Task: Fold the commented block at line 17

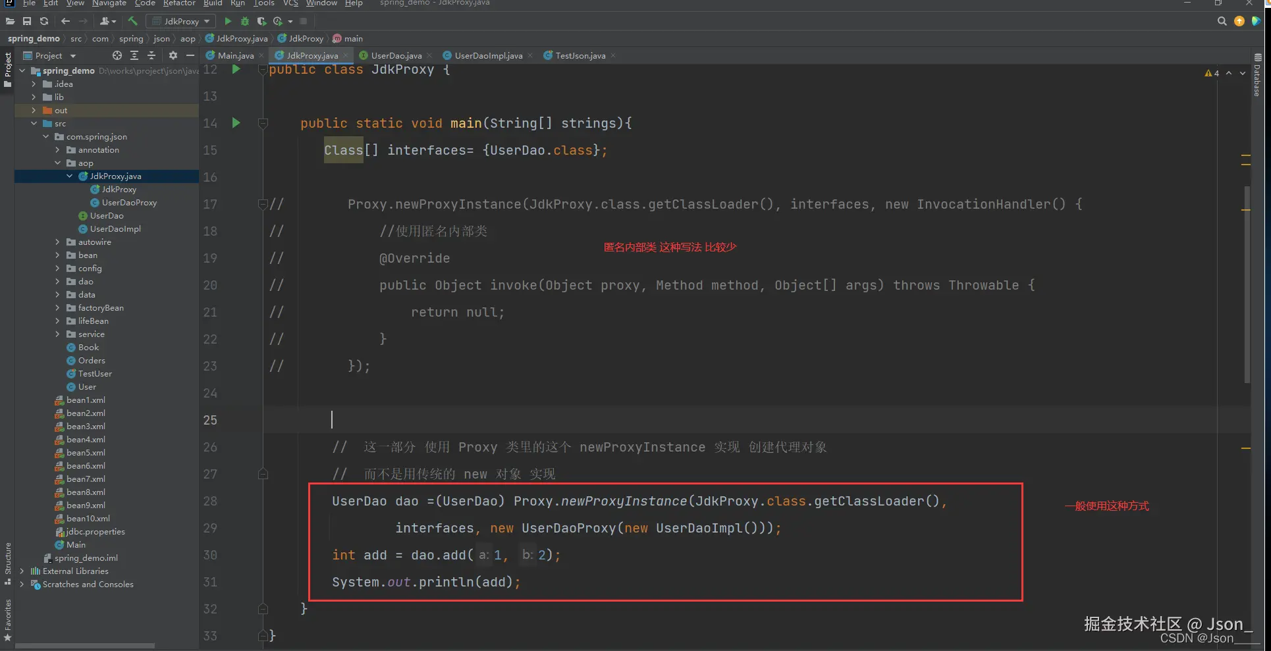Action: point(263,203)
